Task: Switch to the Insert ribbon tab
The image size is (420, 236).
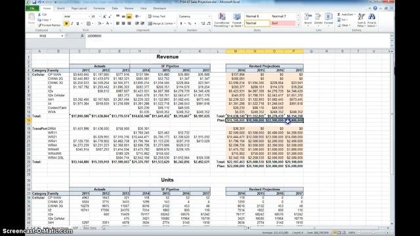Action: 61,9
